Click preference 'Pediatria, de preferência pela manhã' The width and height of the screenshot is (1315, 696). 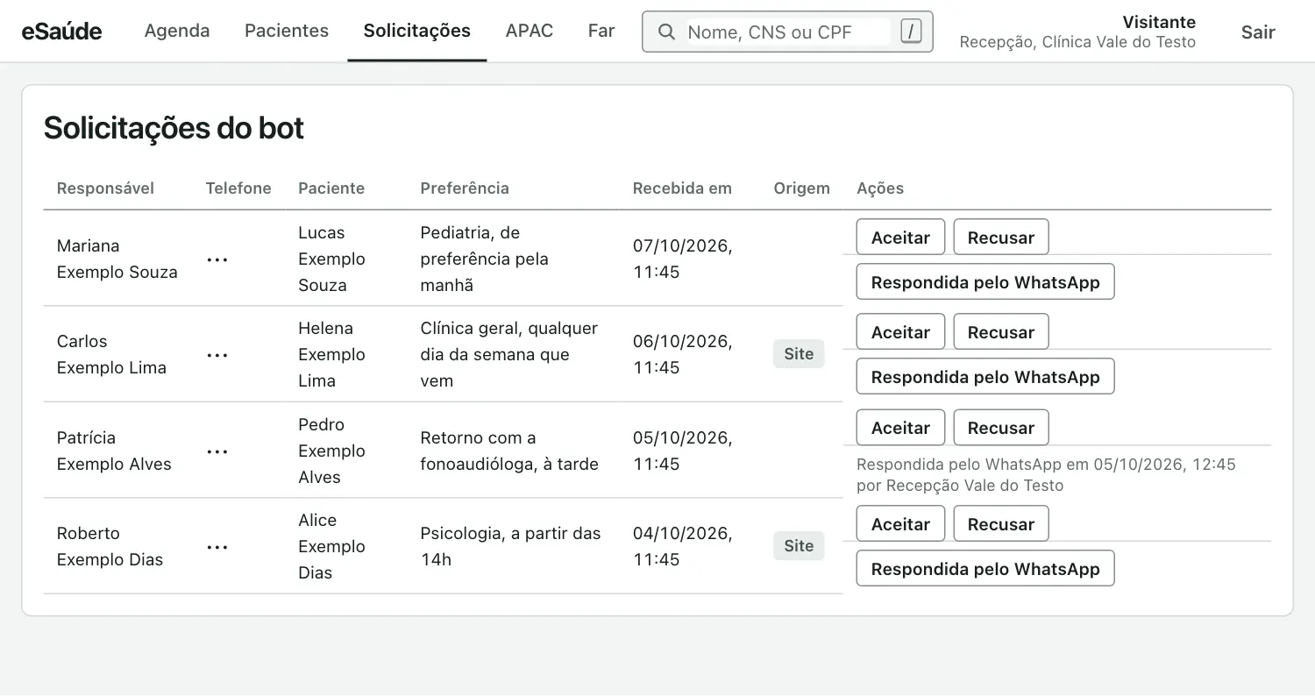pyautogui.click(x=485, y=259)
